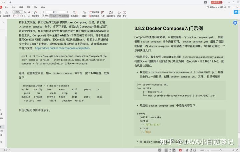240x152 pixels.
Task: Click the zoom slider handle in status bar
Action: (x=220, y=150)
